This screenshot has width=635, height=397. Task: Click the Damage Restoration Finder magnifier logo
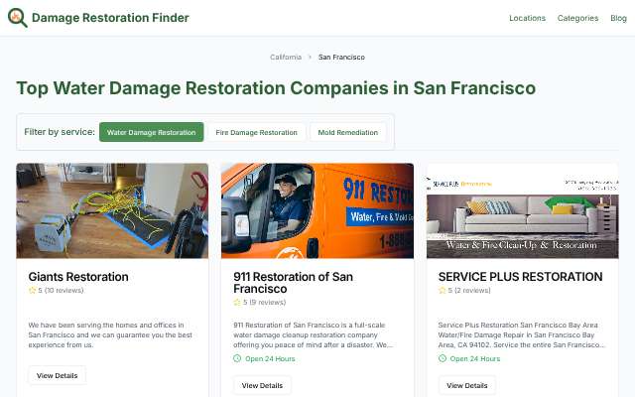tap(18, 18)
